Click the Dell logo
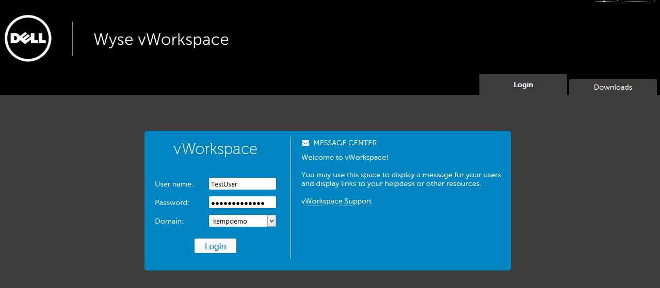 click(x=28, y=39)
